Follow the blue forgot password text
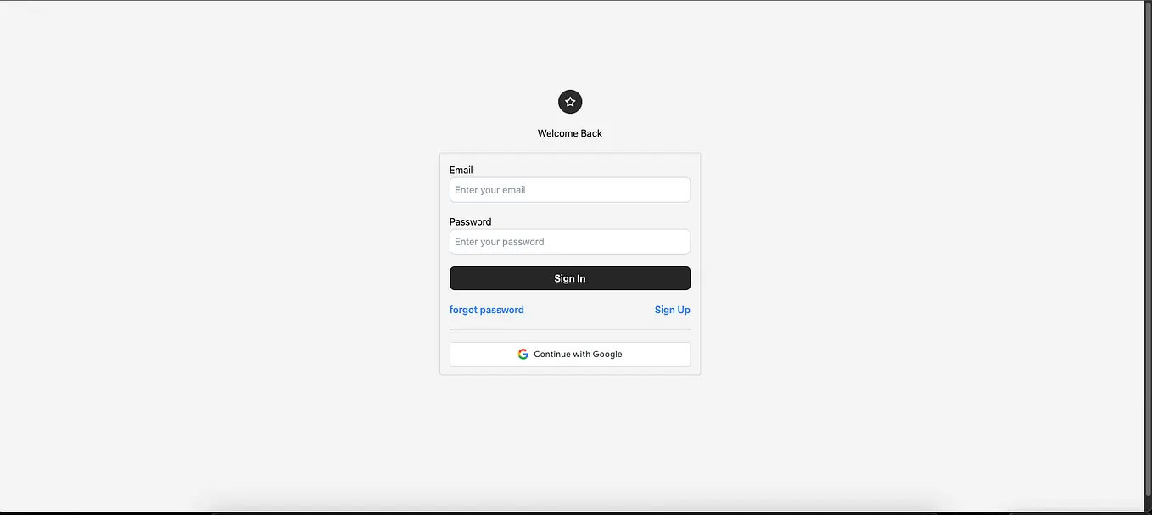Screen dimensions: 1152x515 [486, 310]
